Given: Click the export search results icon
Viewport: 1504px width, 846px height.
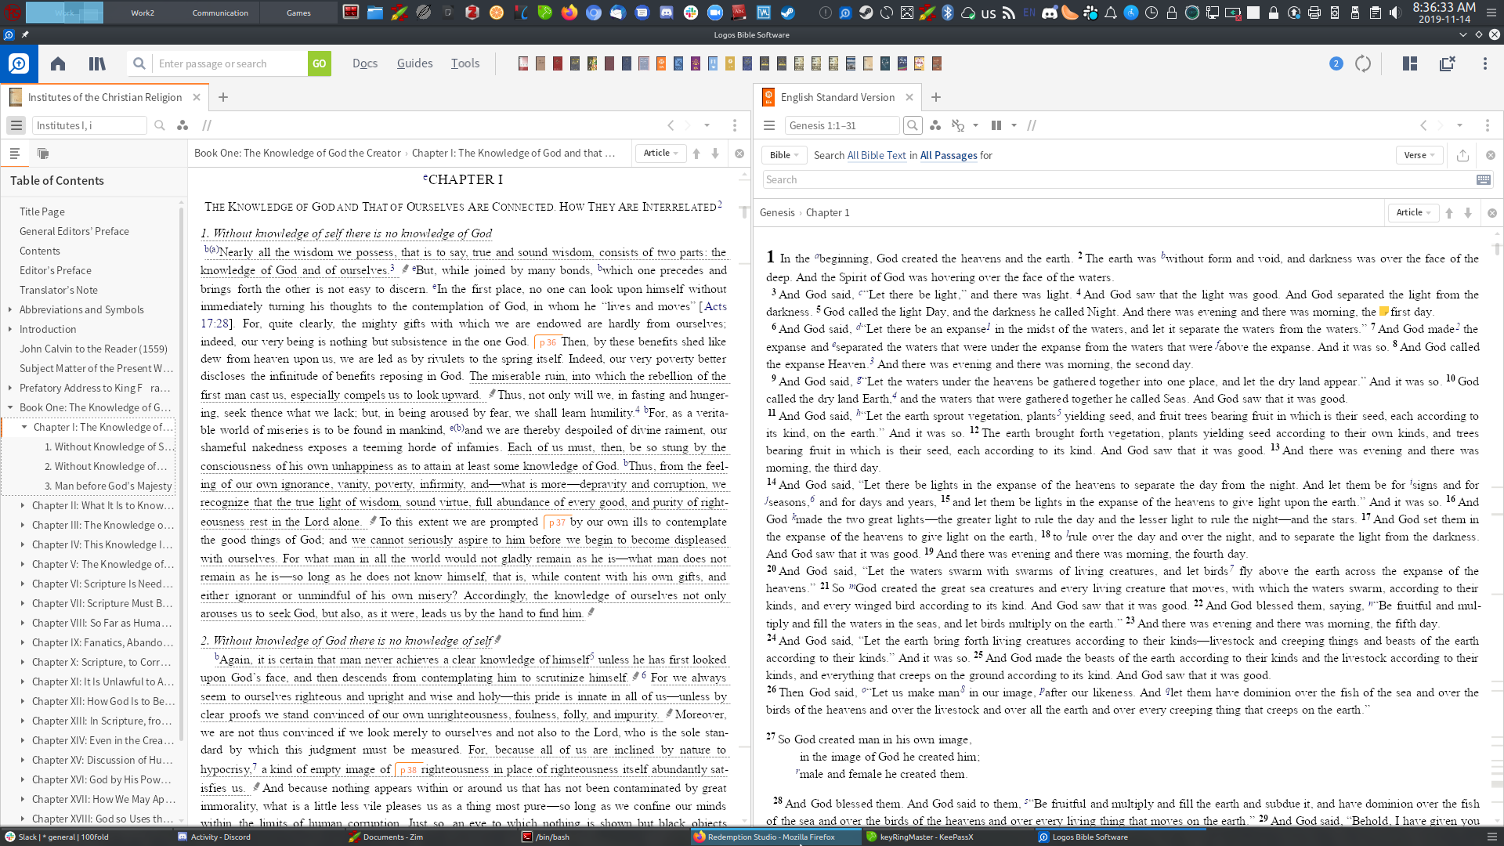Looking at the screenshot, I should pos(1462,155).
